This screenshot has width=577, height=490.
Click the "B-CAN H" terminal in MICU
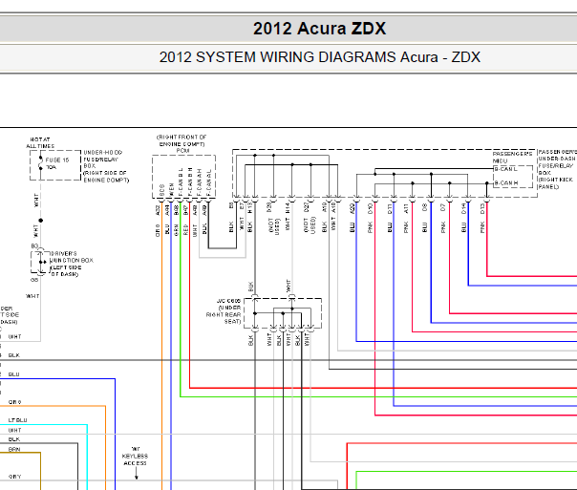click(505, 182)
